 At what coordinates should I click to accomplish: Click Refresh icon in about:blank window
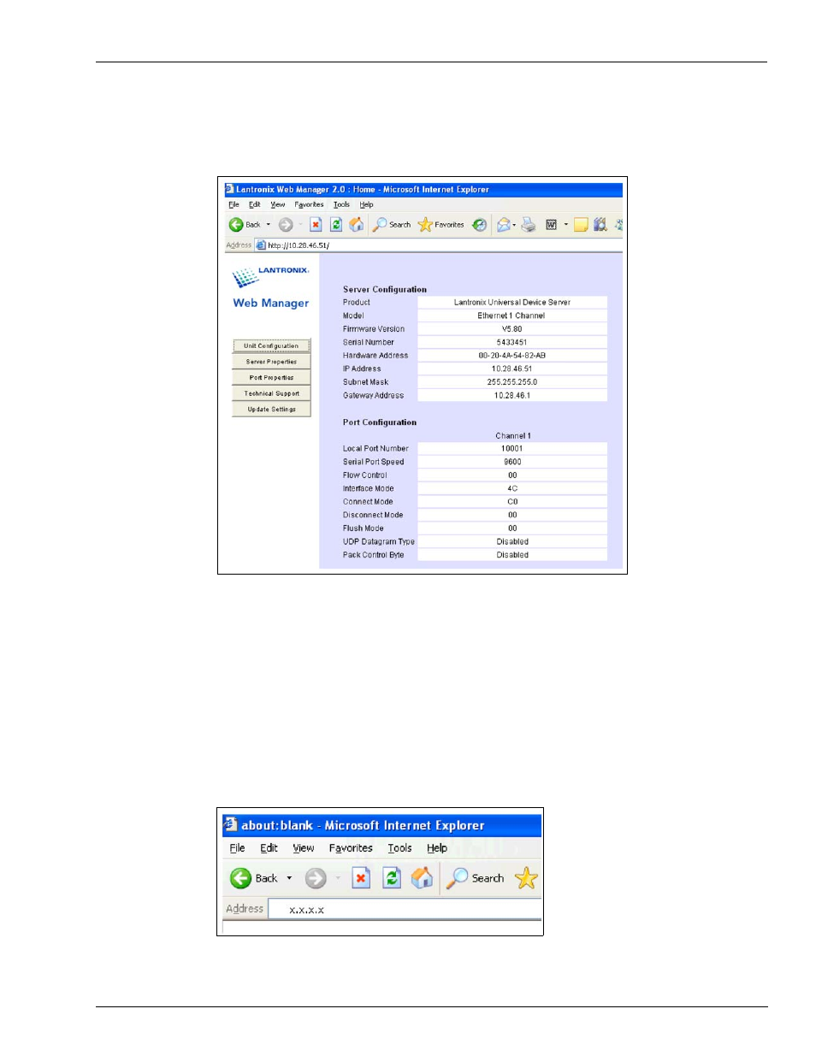click(x=392, y=878)
